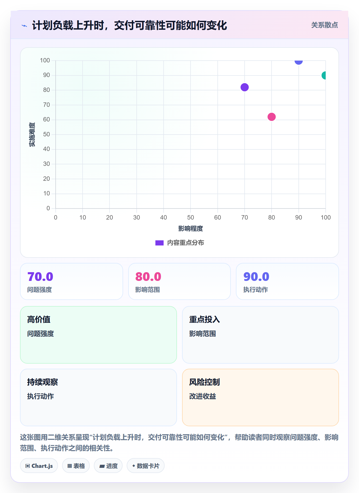This screenshot has height=493, width=359.
Task: Click the 影响程度 x-axis title
Action: pos(191,229)
